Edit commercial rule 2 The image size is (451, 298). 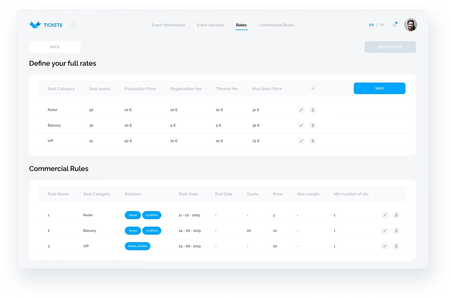click(x=384, y=231)
